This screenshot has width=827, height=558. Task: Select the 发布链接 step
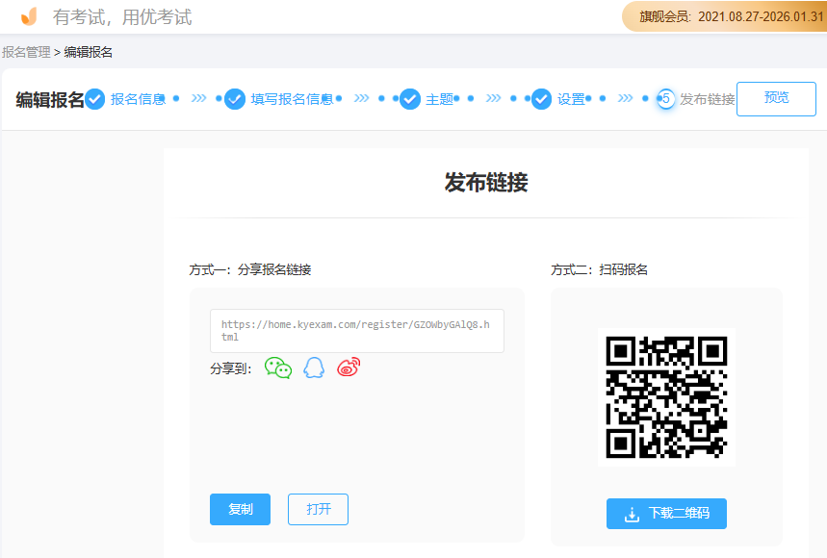click(x=708, y=99)
